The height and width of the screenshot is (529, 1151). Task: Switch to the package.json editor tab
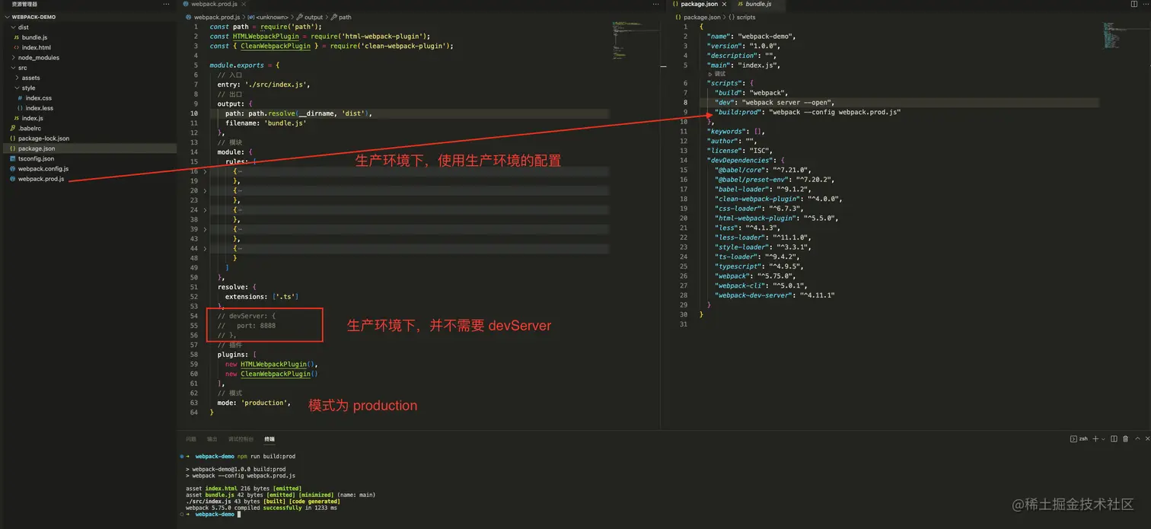[699, 5]
